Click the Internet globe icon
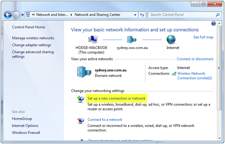The image size is (225, 144). tap(171, 39)
